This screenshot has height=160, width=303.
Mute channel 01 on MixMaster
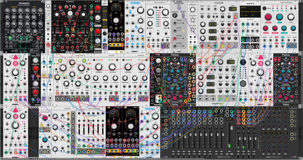point(173,151)
